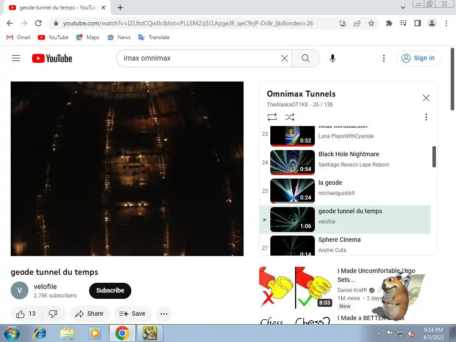The width and height of the screenshot is (456, 342).
Task: Bookmark this page with star icon
Action: (x=371, y=23)
